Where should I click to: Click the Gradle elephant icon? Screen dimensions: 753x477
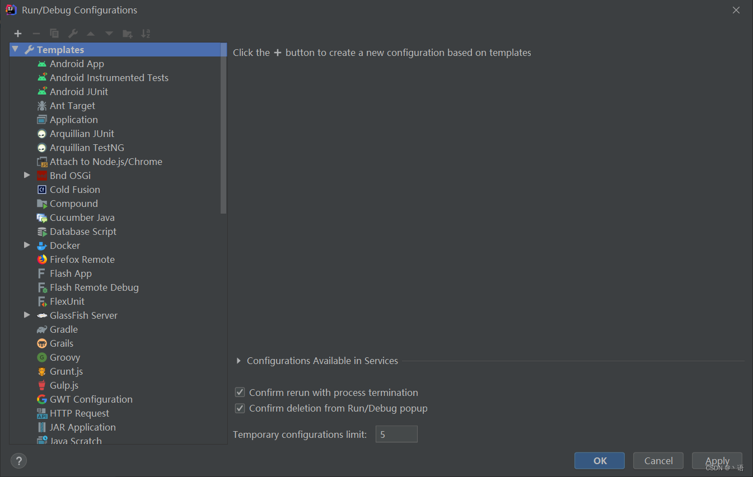pyautogui.click(x=41, y=329)
